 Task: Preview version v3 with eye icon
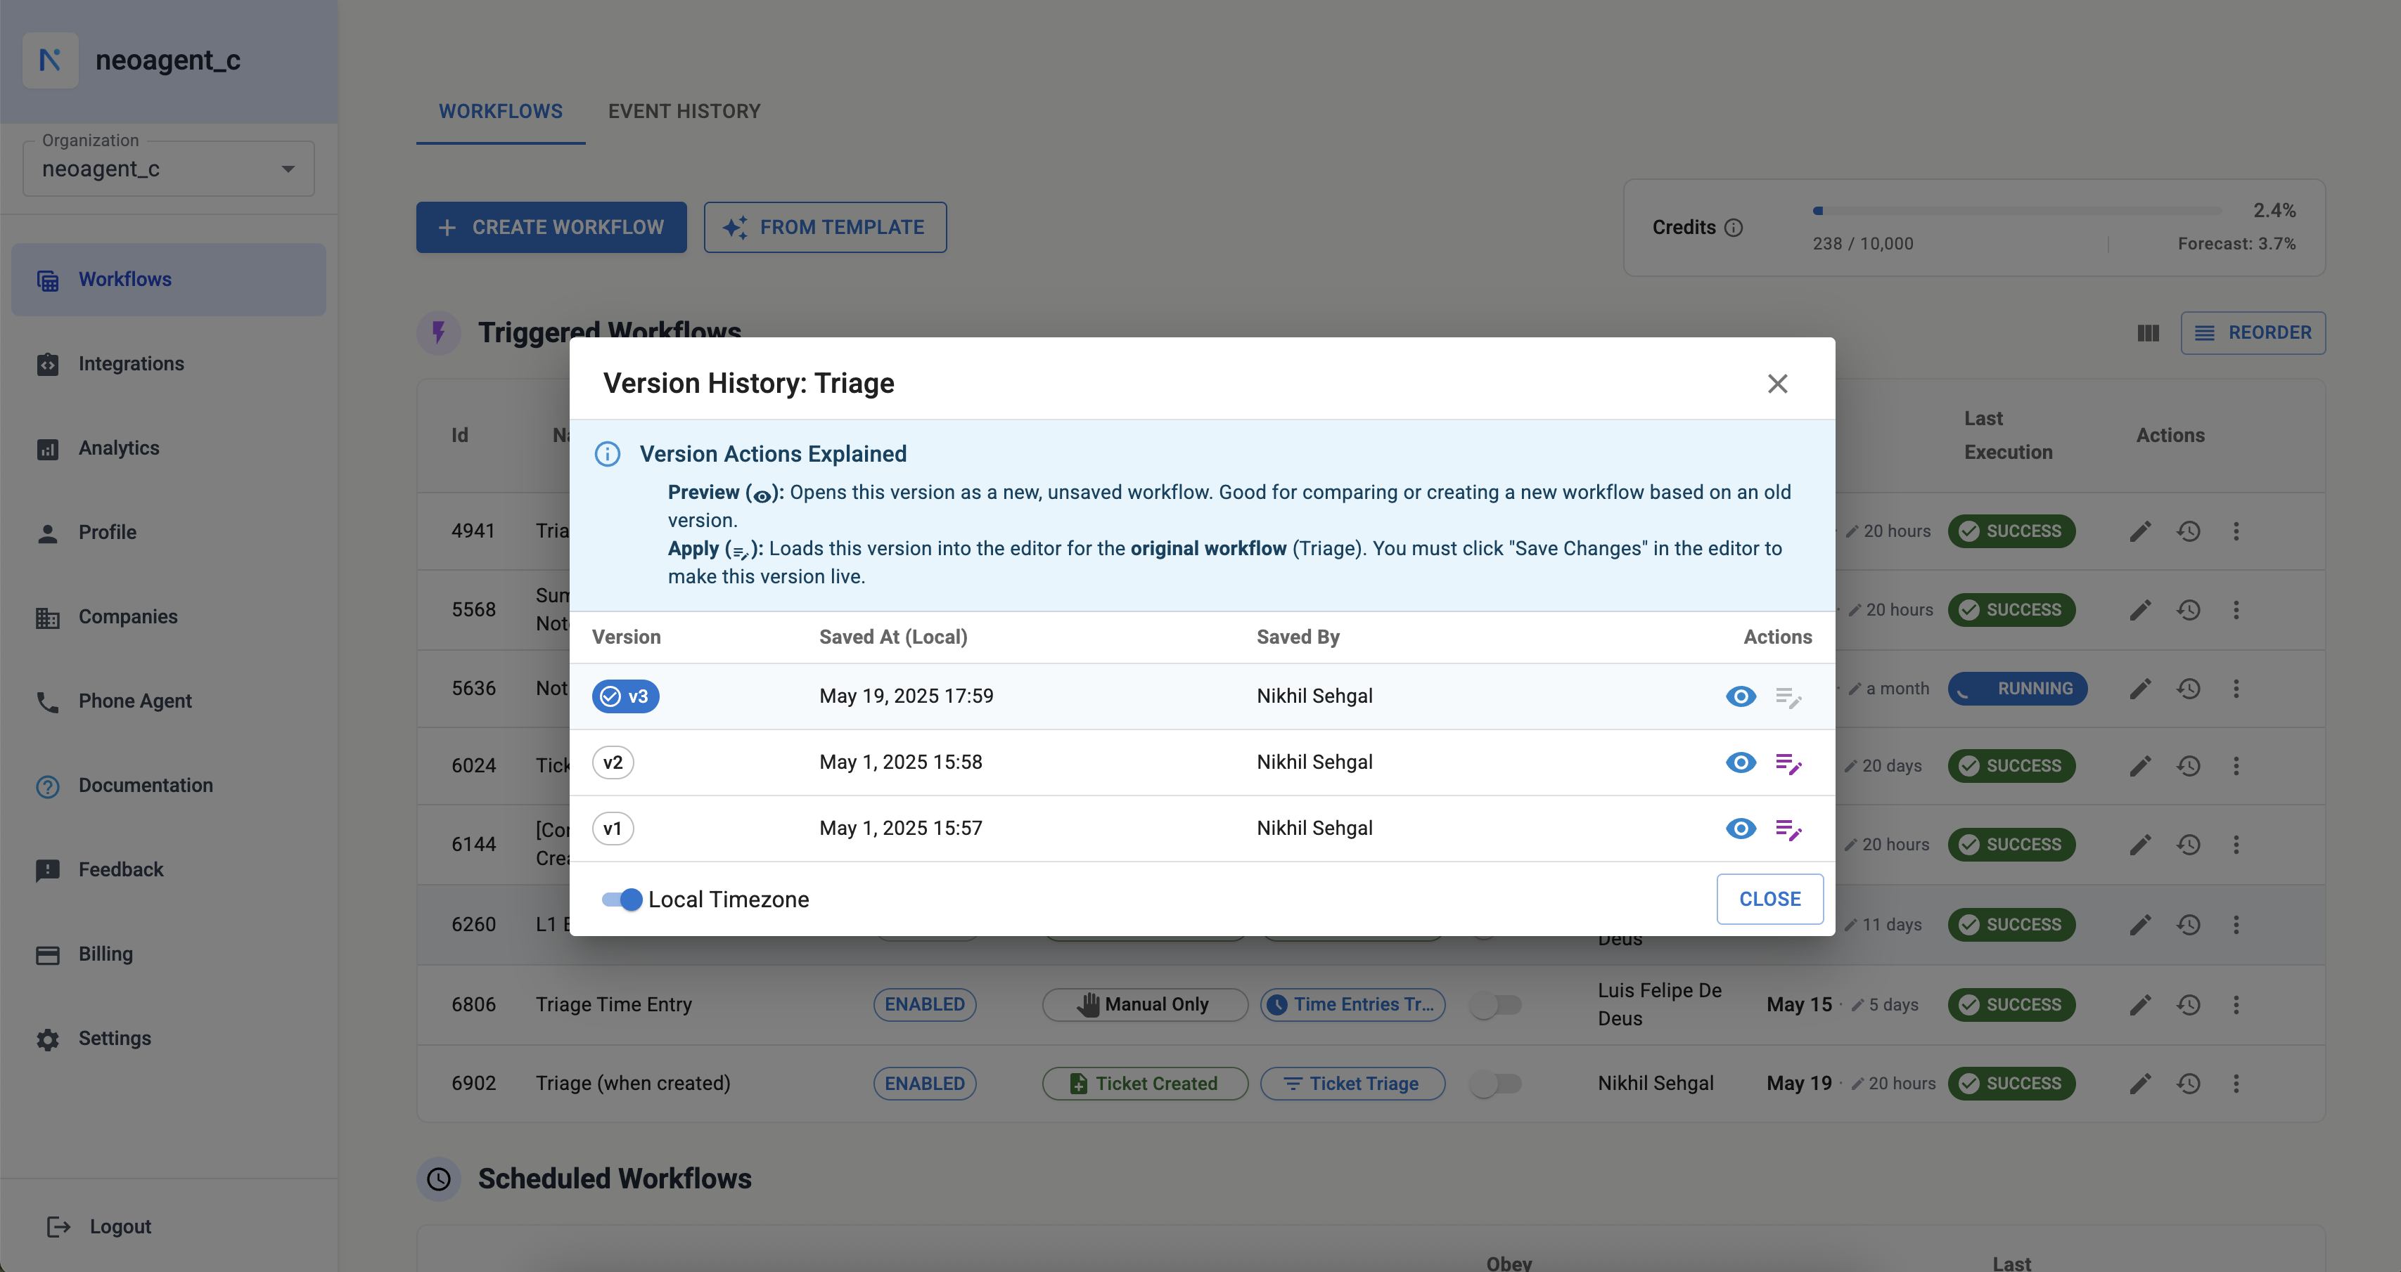(1740, 696)
